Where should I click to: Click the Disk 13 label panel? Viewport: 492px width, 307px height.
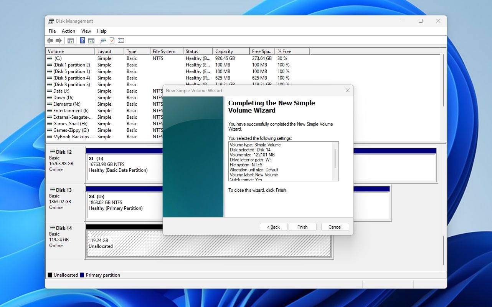[65, 202]
